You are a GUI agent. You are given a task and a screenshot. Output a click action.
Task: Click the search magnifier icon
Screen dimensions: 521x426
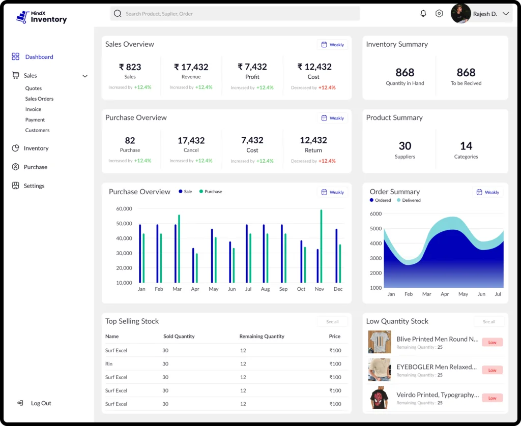pos(118,13)
